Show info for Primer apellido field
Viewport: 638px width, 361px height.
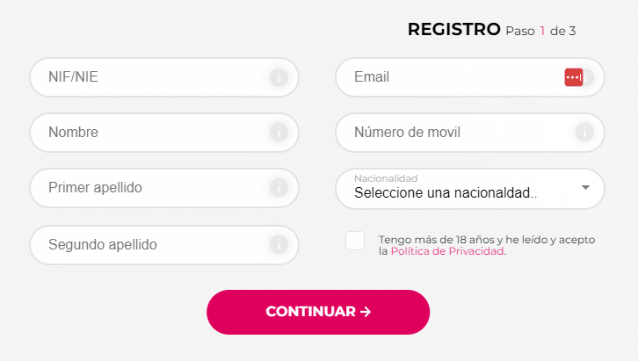(x=279, y=188)
